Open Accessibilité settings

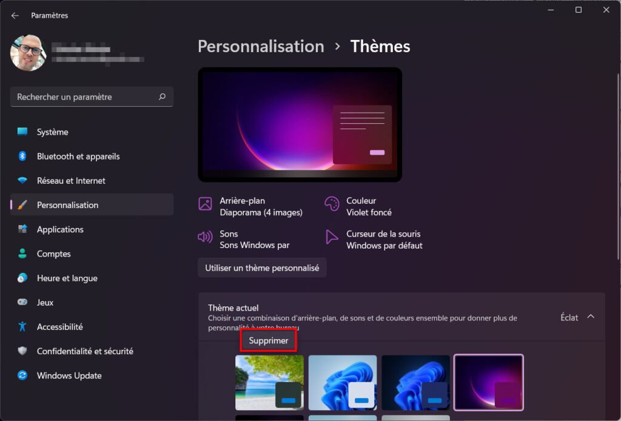pyautogui.click(x=92, y=327)
